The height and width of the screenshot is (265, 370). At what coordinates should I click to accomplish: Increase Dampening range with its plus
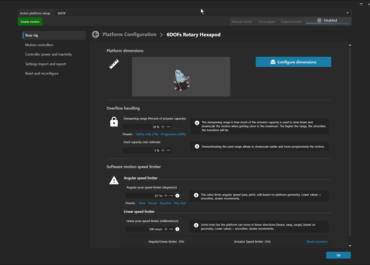(x=163, y=127)
